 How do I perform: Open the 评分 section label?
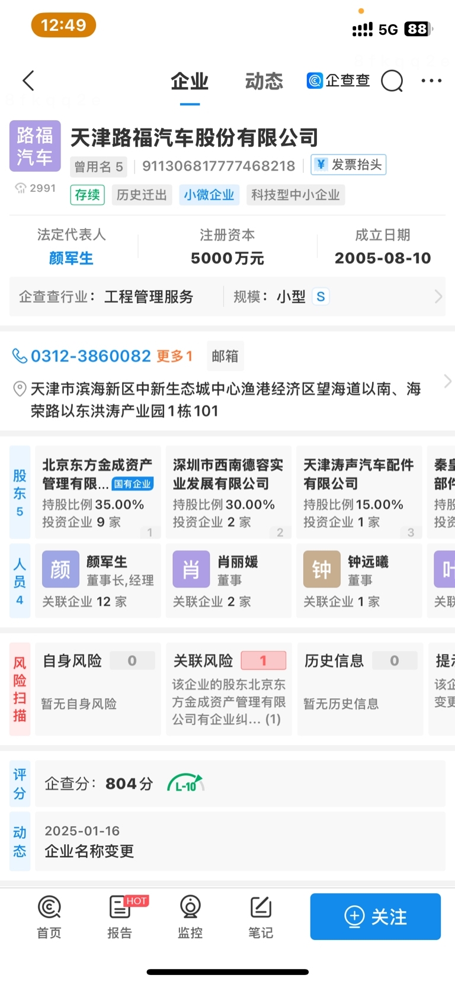click(20, 784)
